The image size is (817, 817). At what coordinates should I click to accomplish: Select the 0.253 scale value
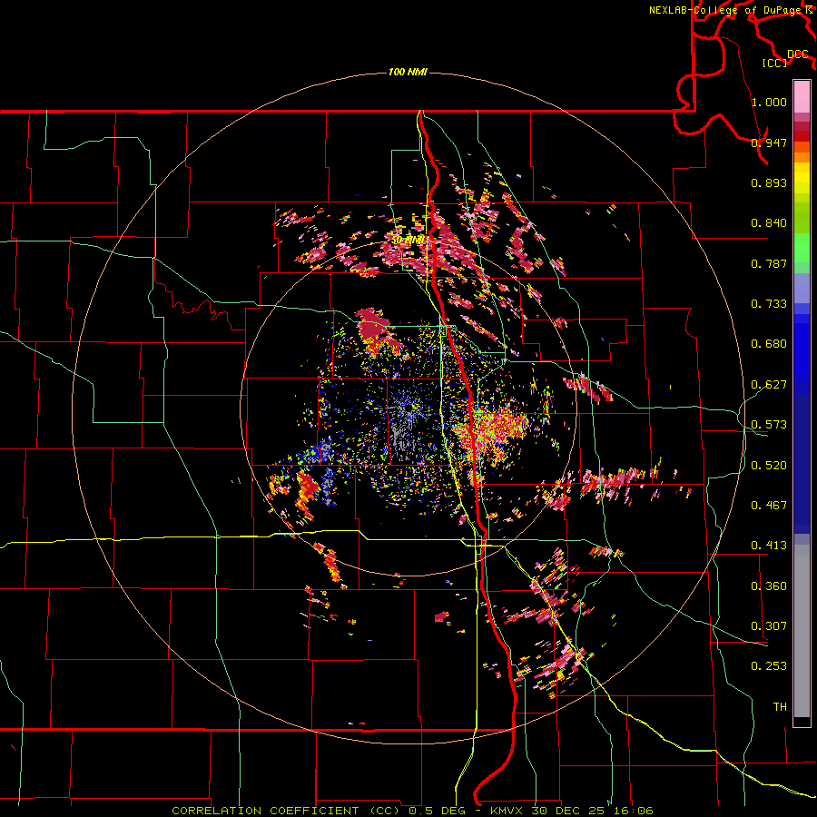(x=769, y=666)
